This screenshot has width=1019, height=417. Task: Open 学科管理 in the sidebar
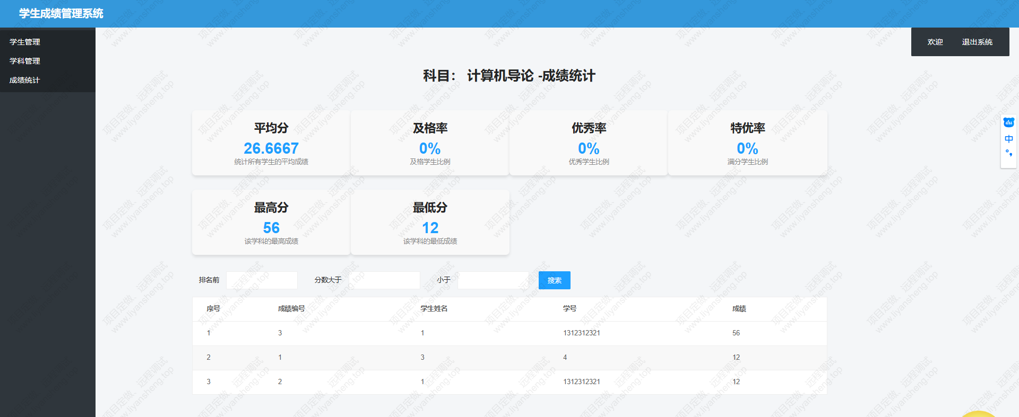coord(25,61)
